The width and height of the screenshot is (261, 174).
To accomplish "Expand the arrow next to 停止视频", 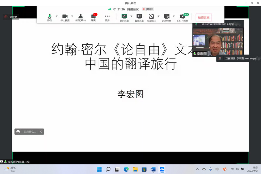I will (72, 16).
